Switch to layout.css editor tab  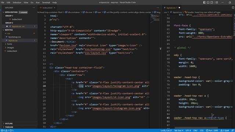pyautogui.click(x=172, y=8)
